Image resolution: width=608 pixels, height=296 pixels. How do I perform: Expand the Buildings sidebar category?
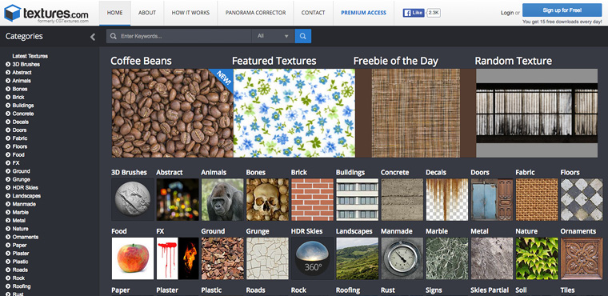coord(8,106)
